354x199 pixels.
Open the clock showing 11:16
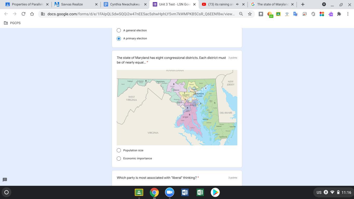pos(346,192)
